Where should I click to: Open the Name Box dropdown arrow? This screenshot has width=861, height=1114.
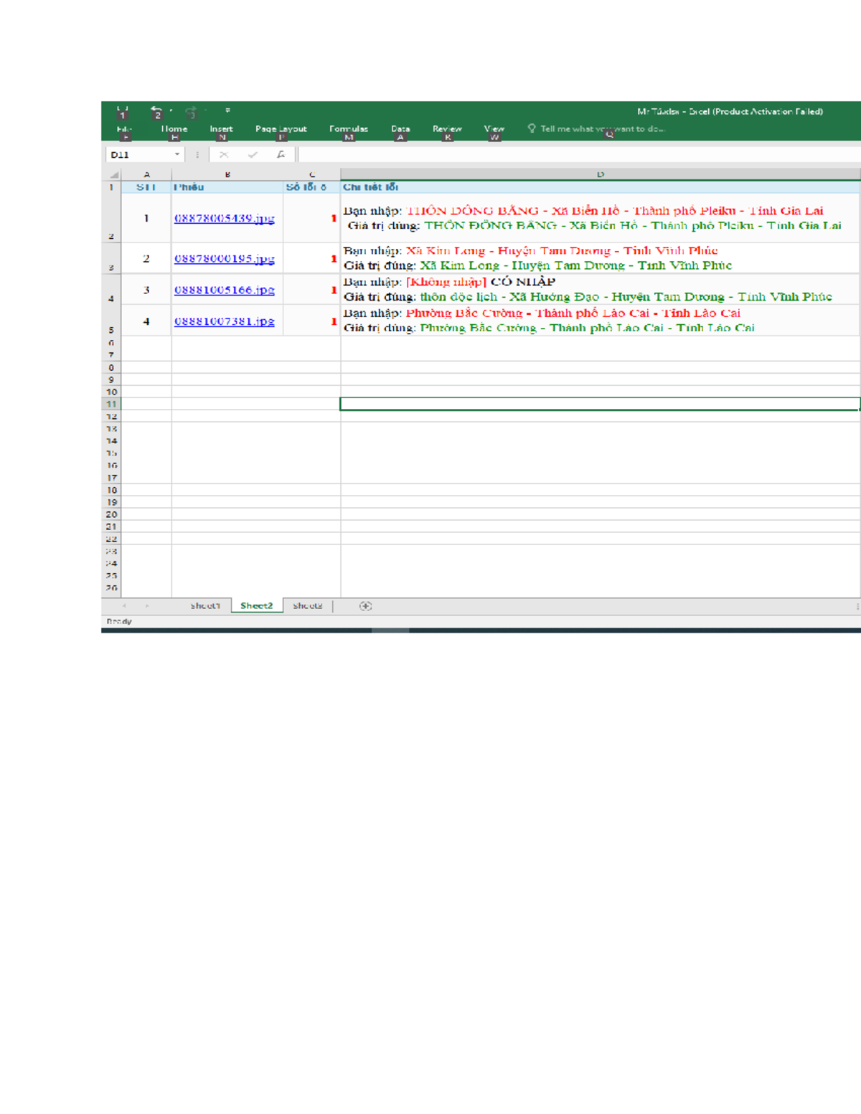(x=177, y=154)
